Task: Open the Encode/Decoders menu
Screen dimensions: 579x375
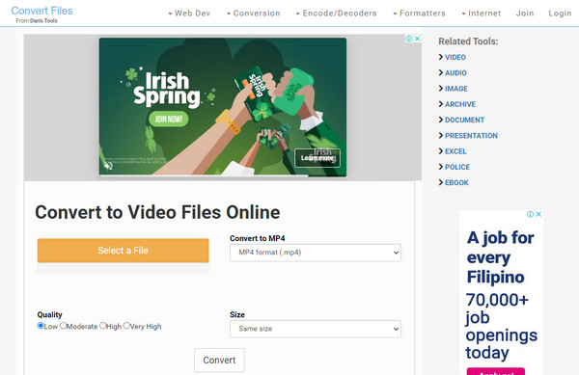Action: [336, 13]
